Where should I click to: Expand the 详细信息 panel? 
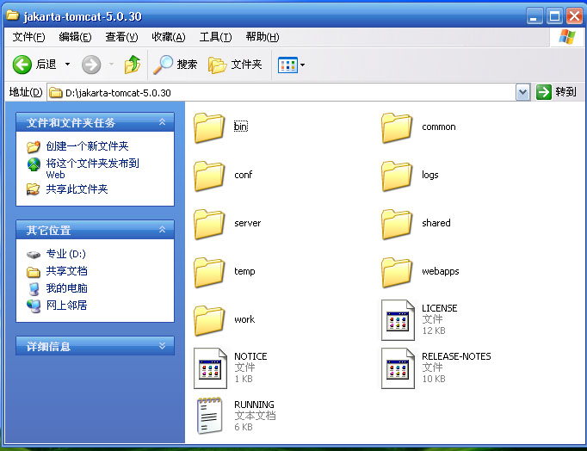click(x=162, y=345)
